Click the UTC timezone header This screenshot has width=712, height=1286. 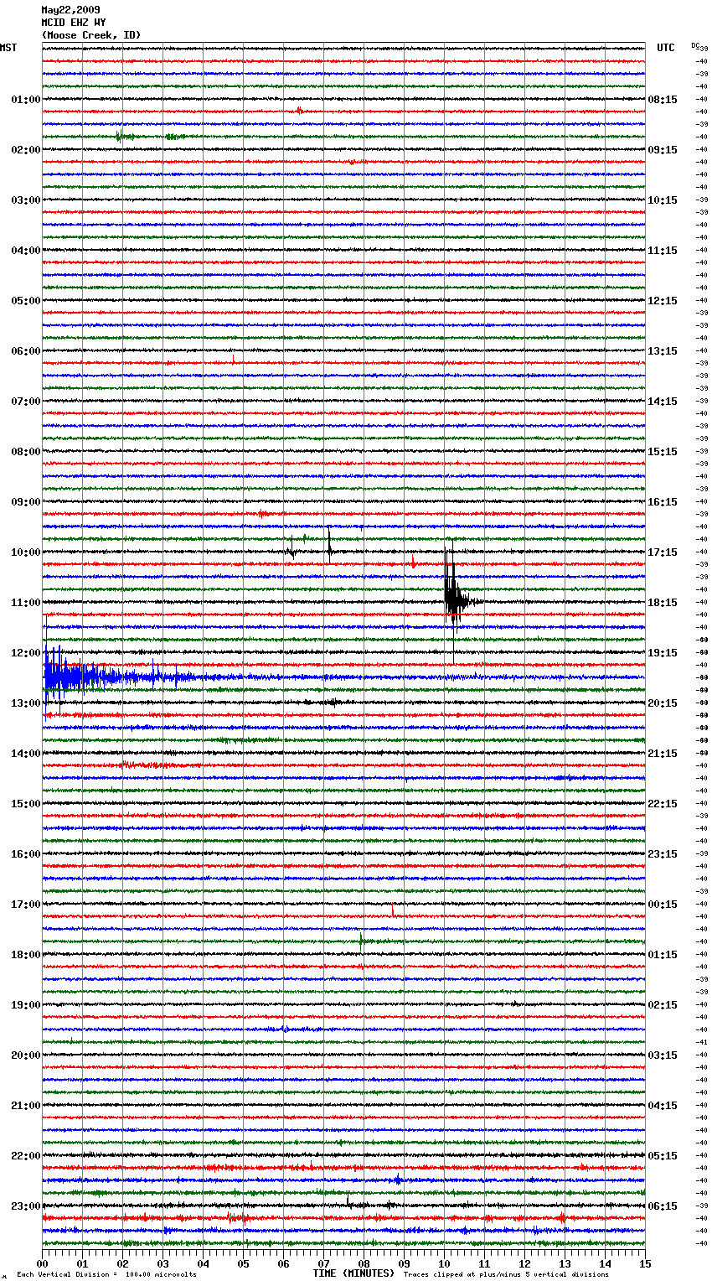pyautogui.click(x=665, y=48)
